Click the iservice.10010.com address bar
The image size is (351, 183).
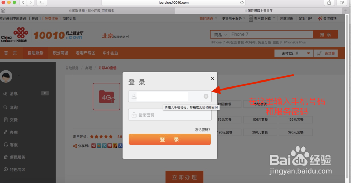[173, 3]
